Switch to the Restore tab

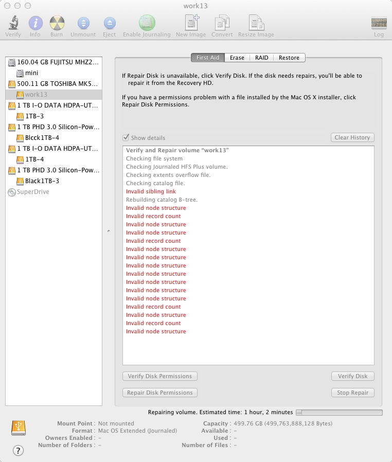(x=289, y=58)
